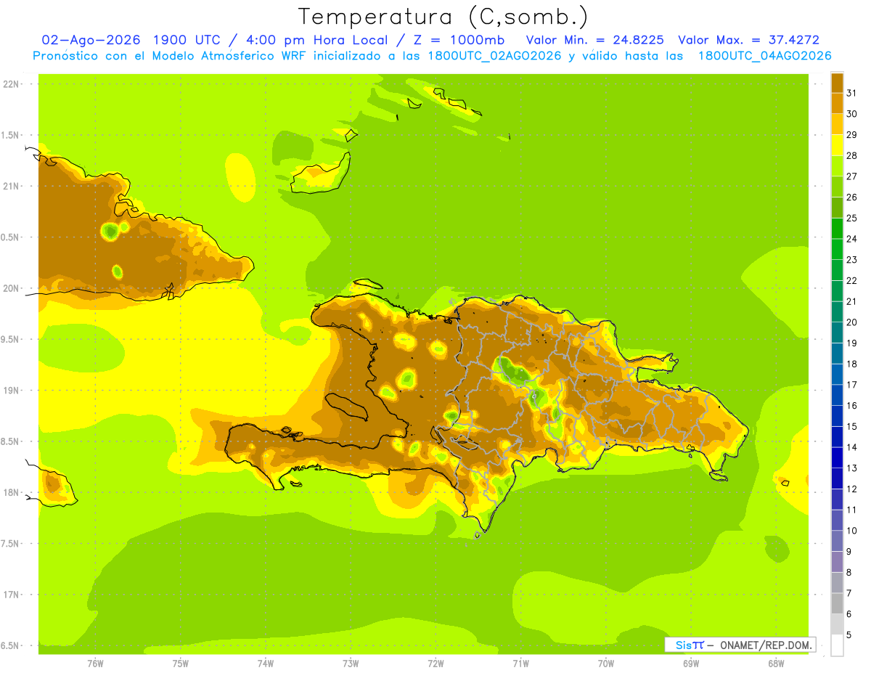
Task: Click the 20N latitude axis label
Action: pyautogui.click(x=11, y=288)
